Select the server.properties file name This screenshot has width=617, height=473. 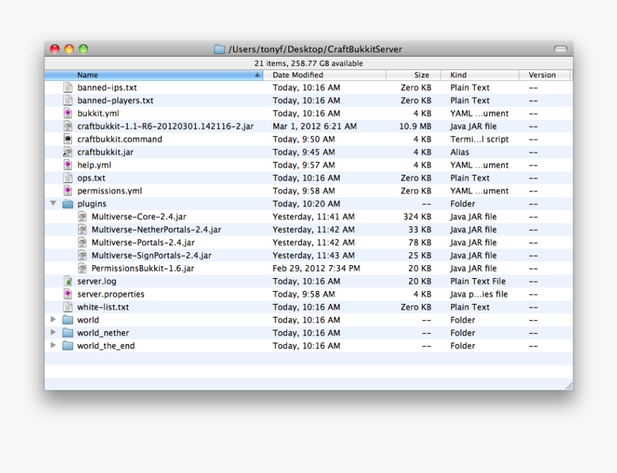click(110, 294)
